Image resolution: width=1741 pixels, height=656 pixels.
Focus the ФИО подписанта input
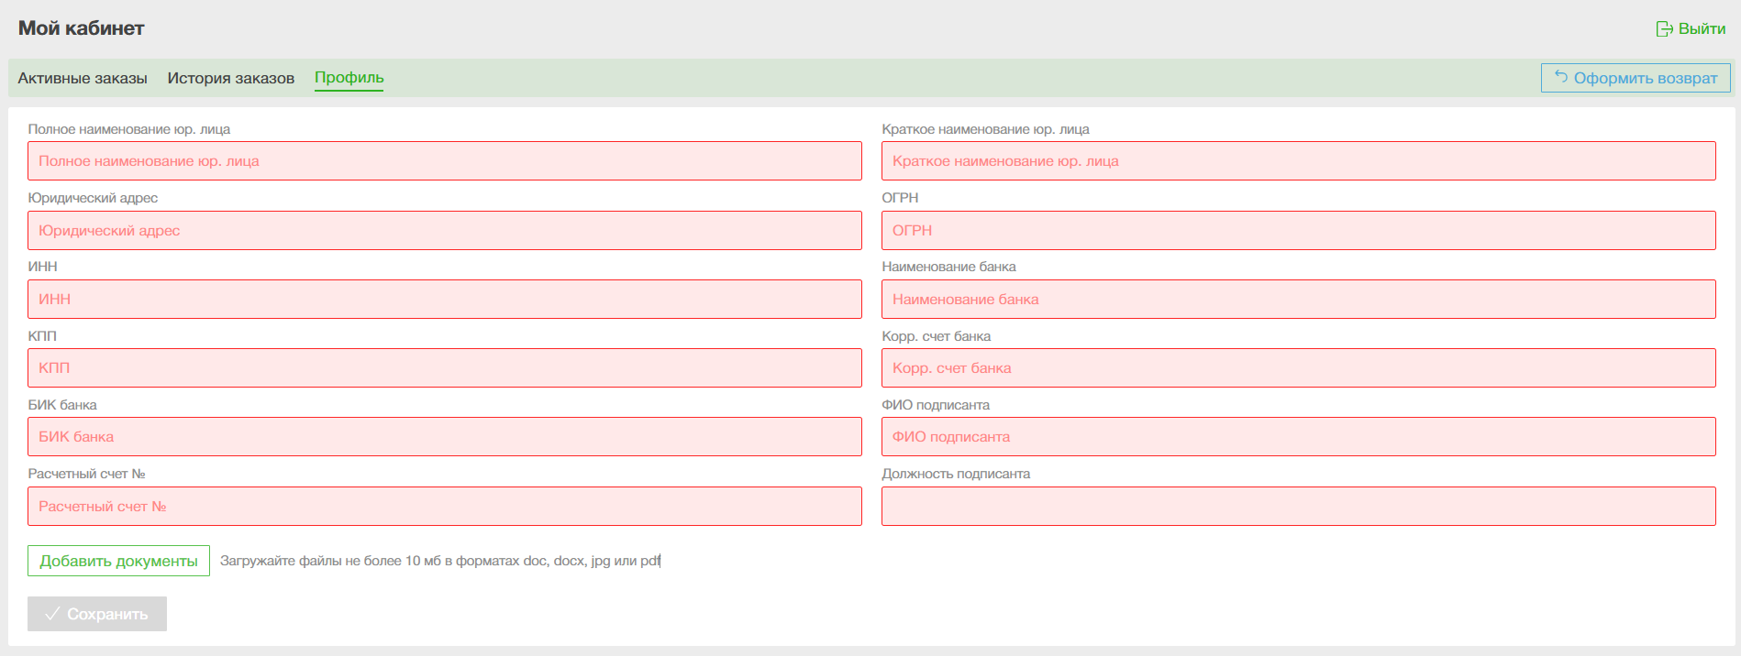coord(1299,437)
